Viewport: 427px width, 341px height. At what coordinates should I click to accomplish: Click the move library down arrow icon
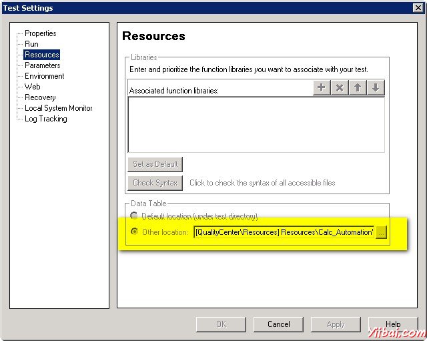coord(376,88)
